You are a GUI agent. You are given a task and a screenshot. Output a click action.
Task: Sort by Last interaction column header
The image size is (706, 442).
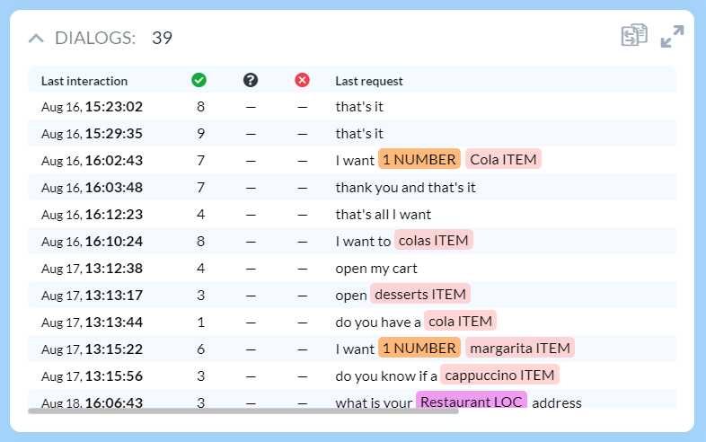[x=84, y=81]
